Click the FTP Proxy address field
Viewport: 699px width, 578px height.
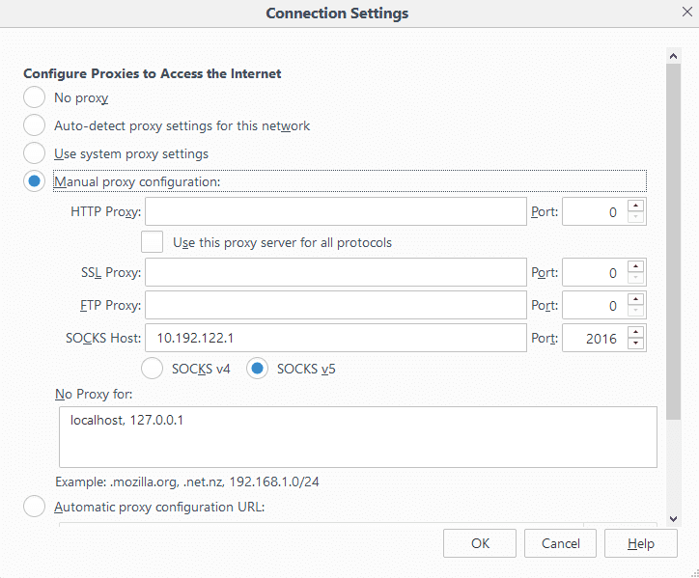(335, 306)
